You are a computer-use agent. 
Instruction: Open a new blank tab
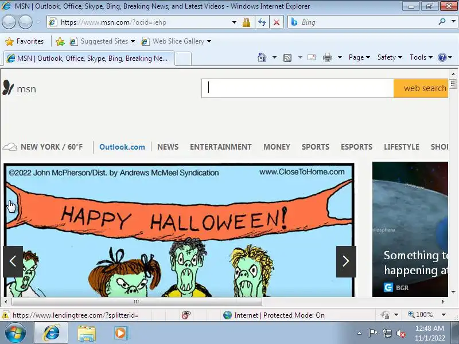(x=183, y=58)
